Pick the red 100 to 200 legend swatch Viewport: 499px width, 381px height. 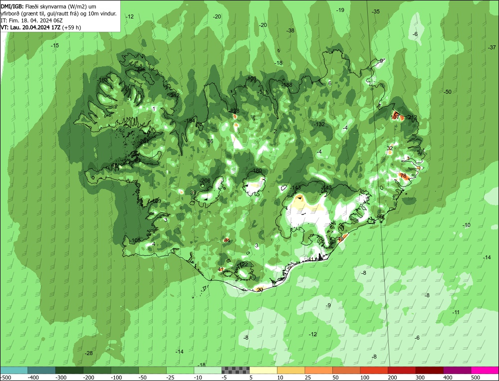(374, 370)
